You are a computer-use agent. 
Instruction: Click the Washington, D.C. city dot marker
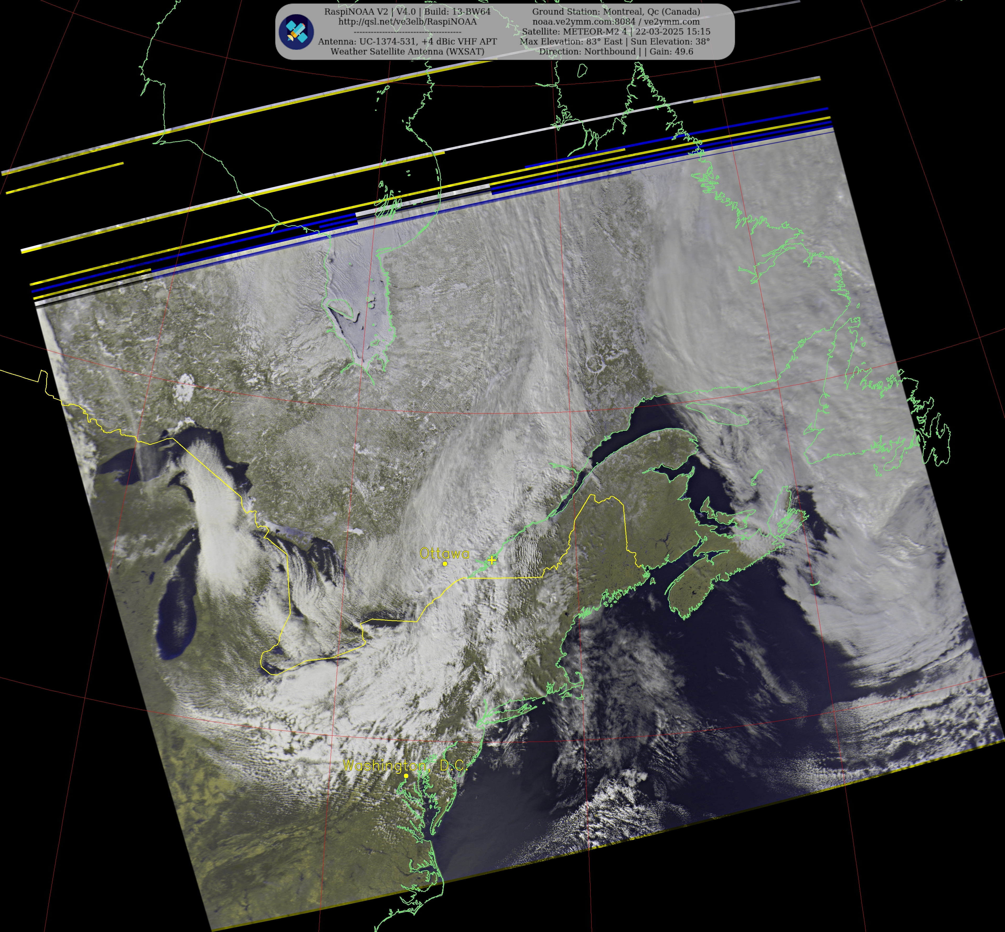[406, 776]
